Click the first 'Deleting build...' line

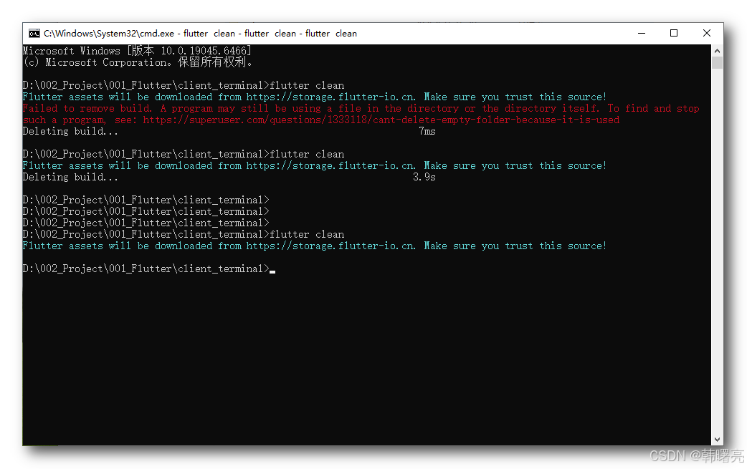[x=70, y=131]
